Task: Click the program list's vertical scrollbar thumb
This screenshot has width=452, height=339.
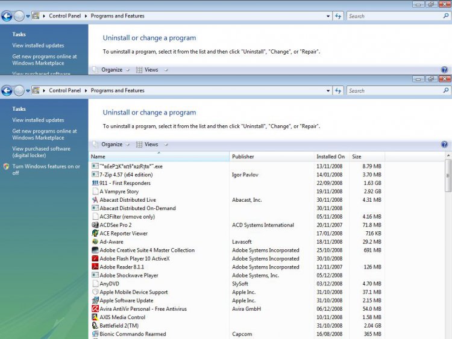Action: pos(448,175)
